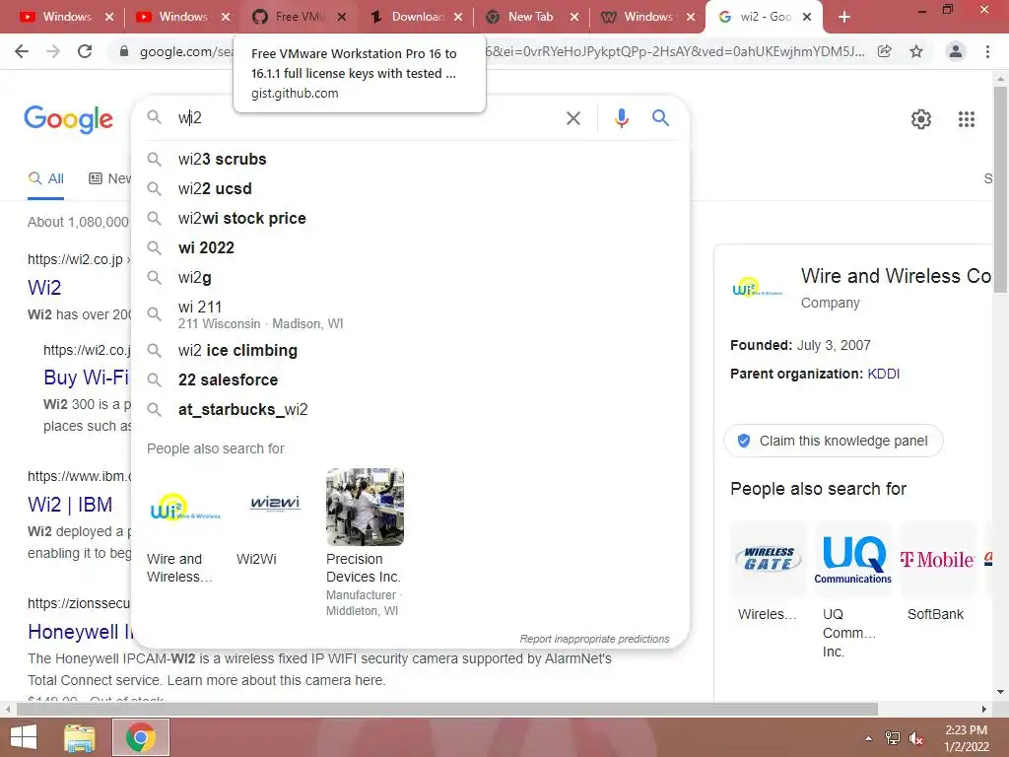Open Precision Devices Inc. thumbnail

365,508
